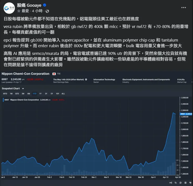The height and width of the screenshot is (186, 193).
Task: Click the Market Cap value text
Action: [x=181, y=79]
